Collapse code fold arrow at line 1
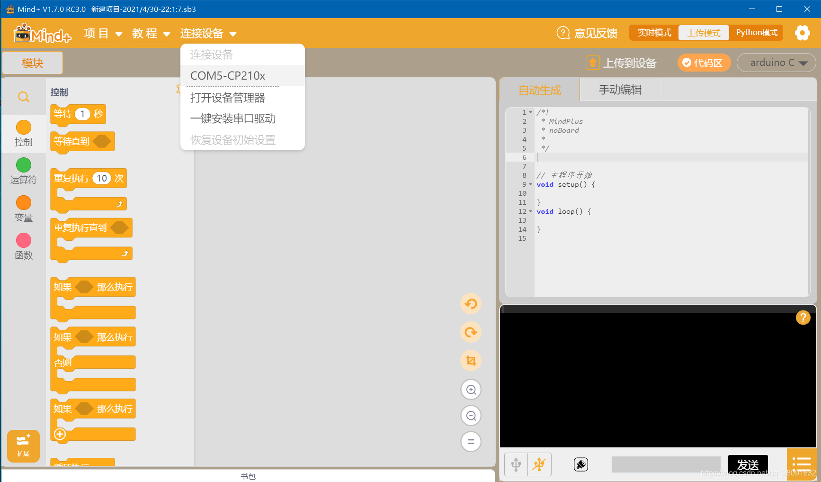Screen dimensions: 821x482 coord(531,112)
